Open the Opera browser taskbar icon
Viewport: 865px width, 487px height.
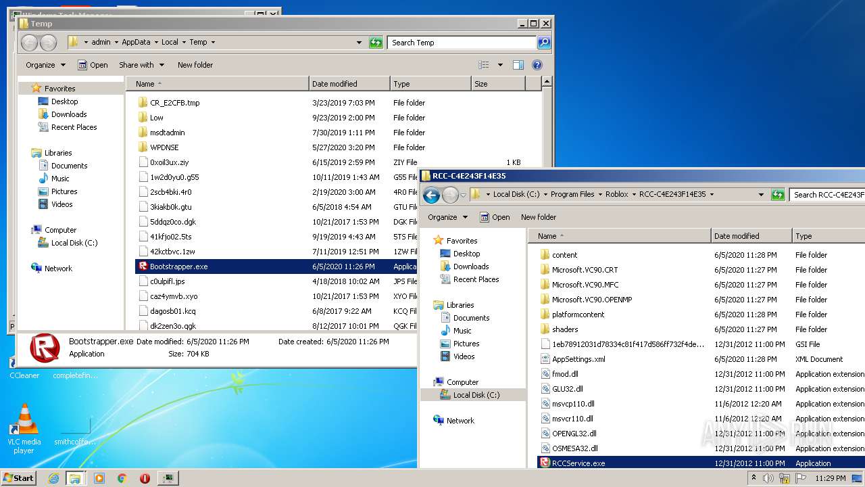pos(145,478)
